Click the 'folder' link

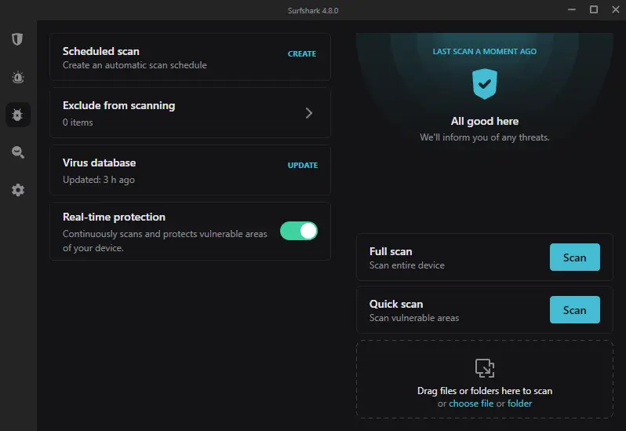(x=519, y=404)
